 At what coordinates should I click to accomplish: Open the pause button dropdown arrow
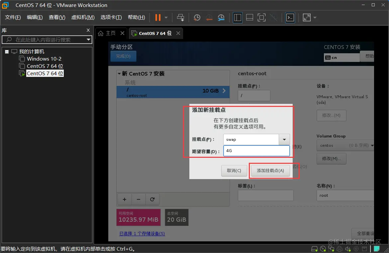(x=166, y=17)
